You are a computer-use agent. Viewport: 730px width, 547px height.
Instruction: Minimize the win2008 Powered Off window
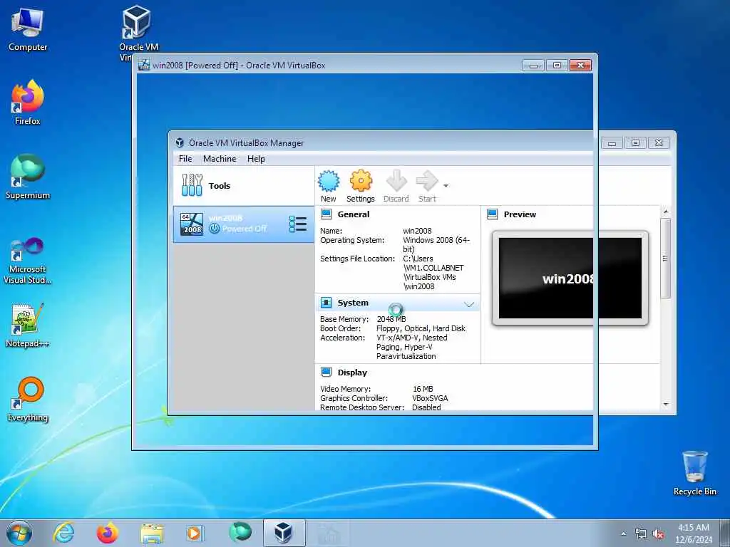(533, 66)
